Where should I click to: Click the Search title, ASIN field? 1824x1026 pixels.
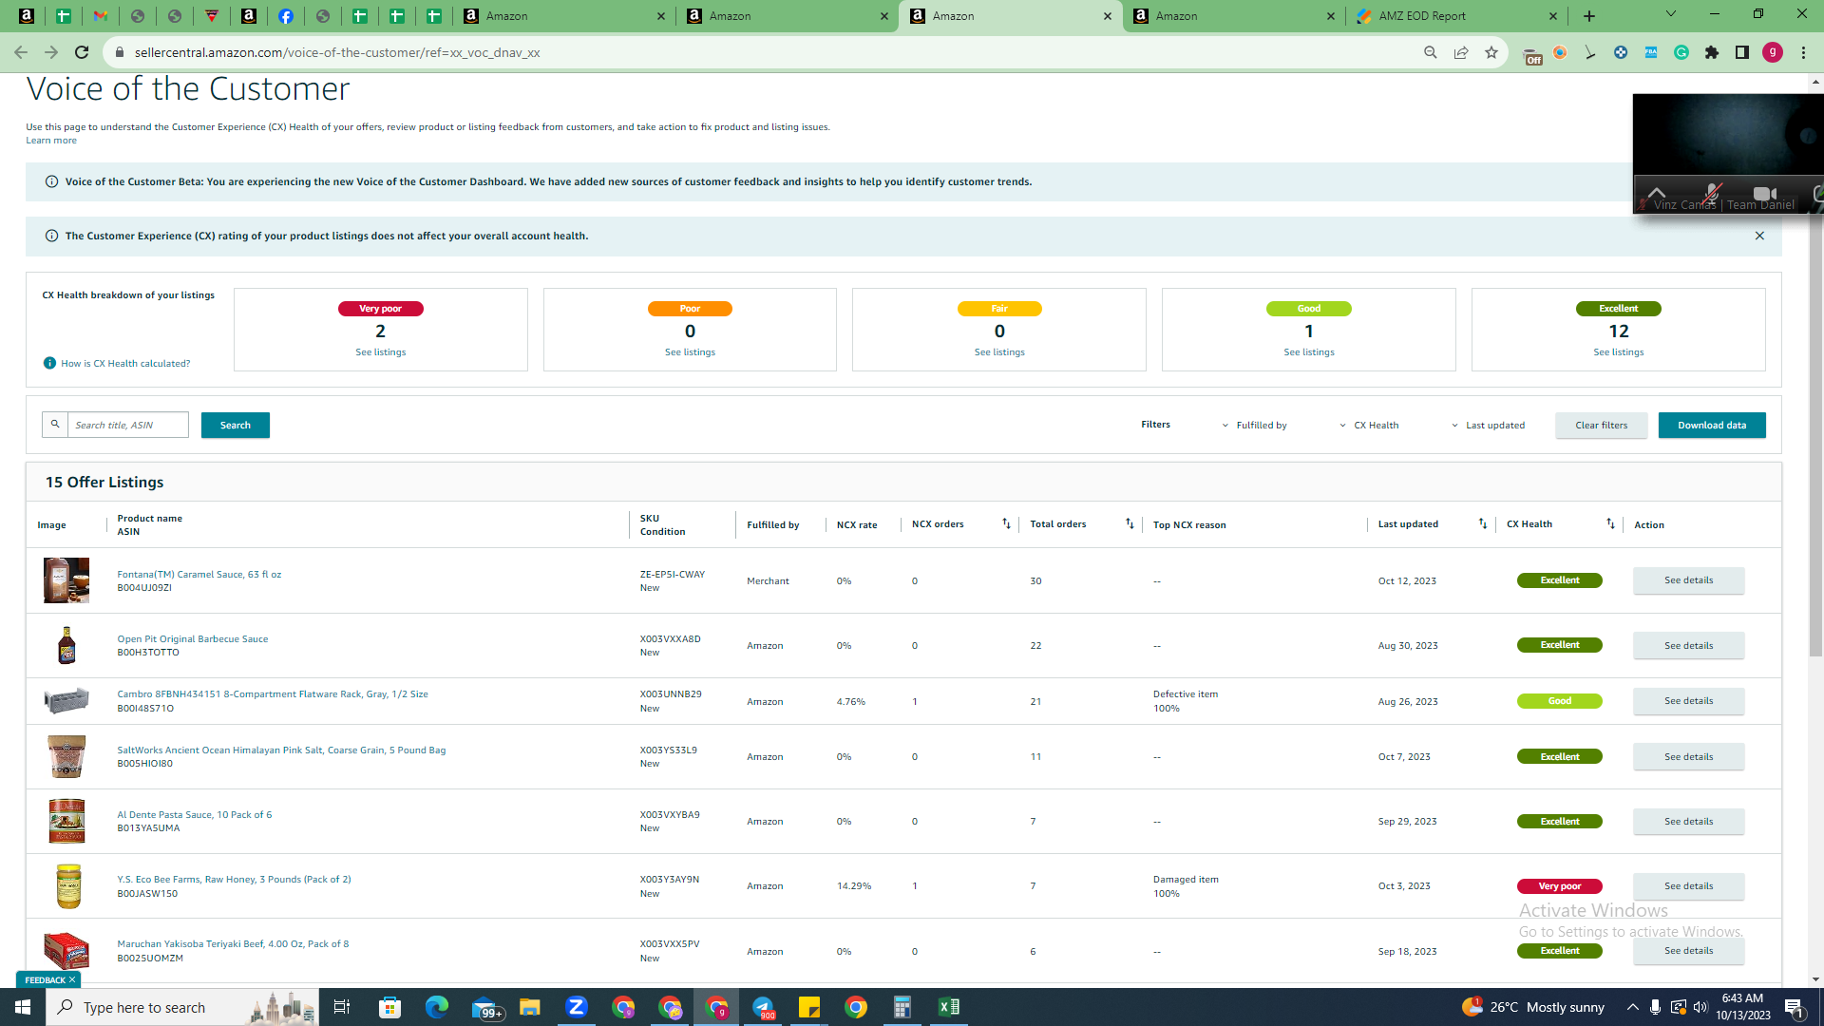pos(128,425)
